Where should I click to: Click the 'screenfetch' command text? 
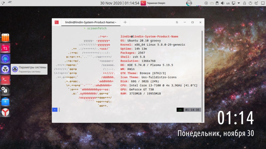[97, 28]
